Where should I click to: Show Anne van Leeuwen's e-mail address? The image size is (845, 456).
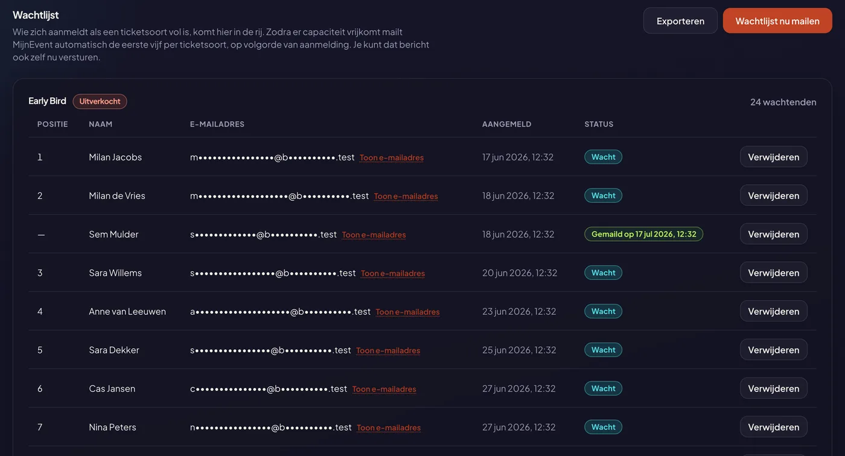408,312
